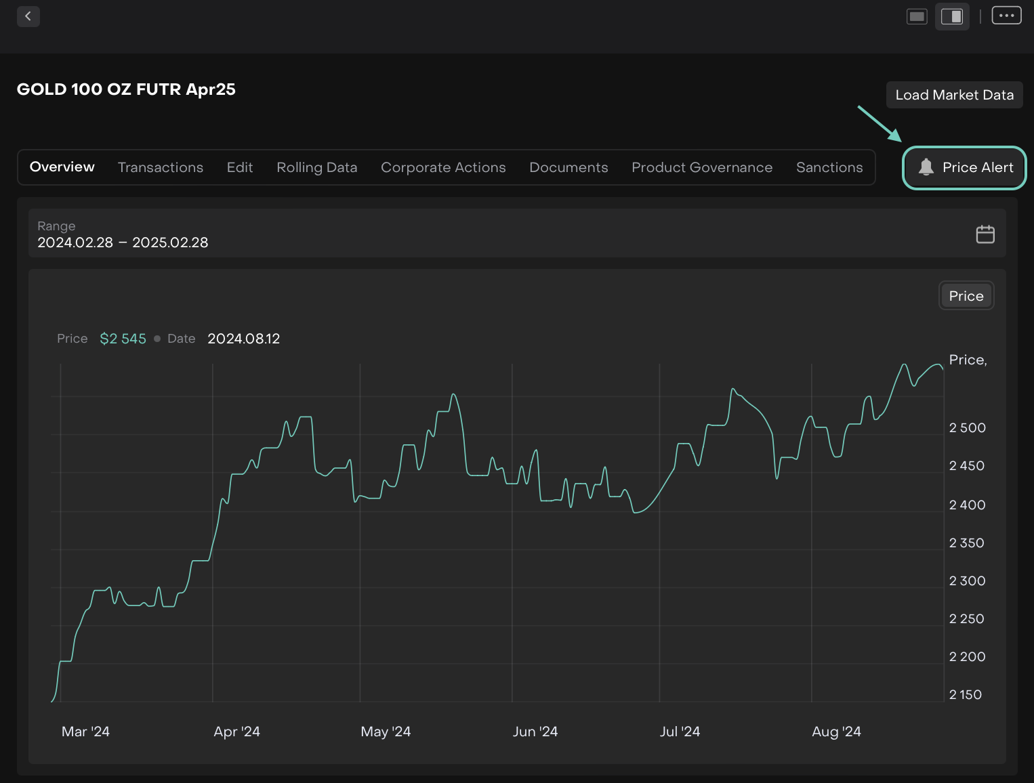
Task: Click the back arrow button
Action: (x=28, y=16)
